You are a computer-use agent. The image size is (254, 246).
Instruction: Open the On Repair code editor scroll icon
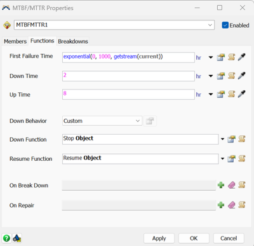pyautogui.click(x=242, y=205)
